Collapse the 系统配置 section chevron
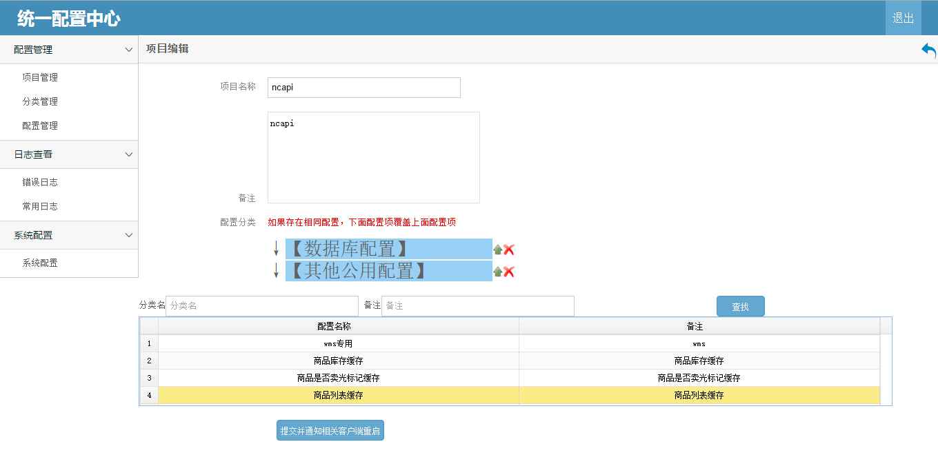The width and height of the screenshot is (938, 464). (x=128, y=235)
